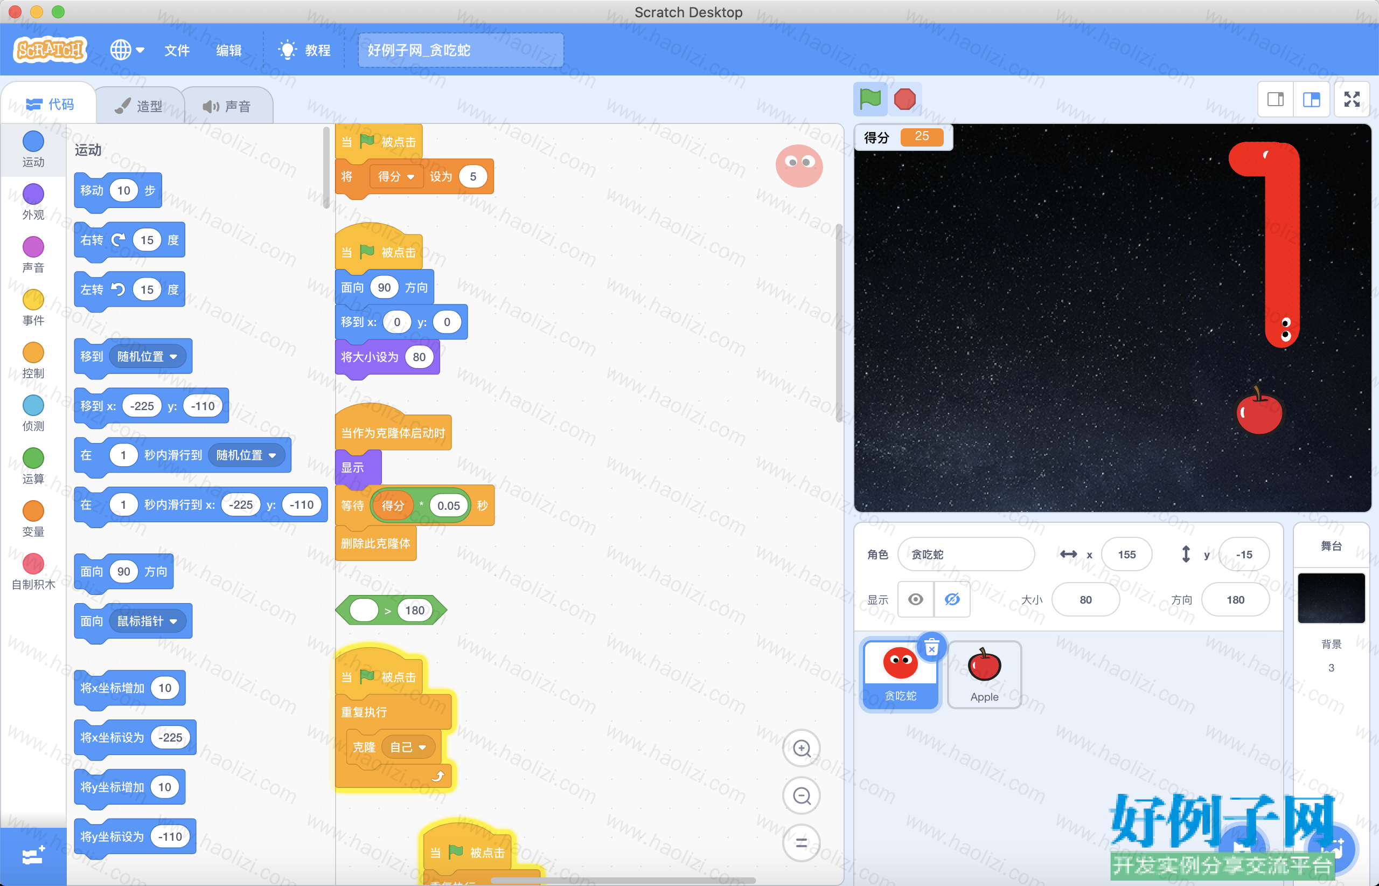1379x886 pixels.
Task: Click the green flag to start project
Action: (870, 99)
